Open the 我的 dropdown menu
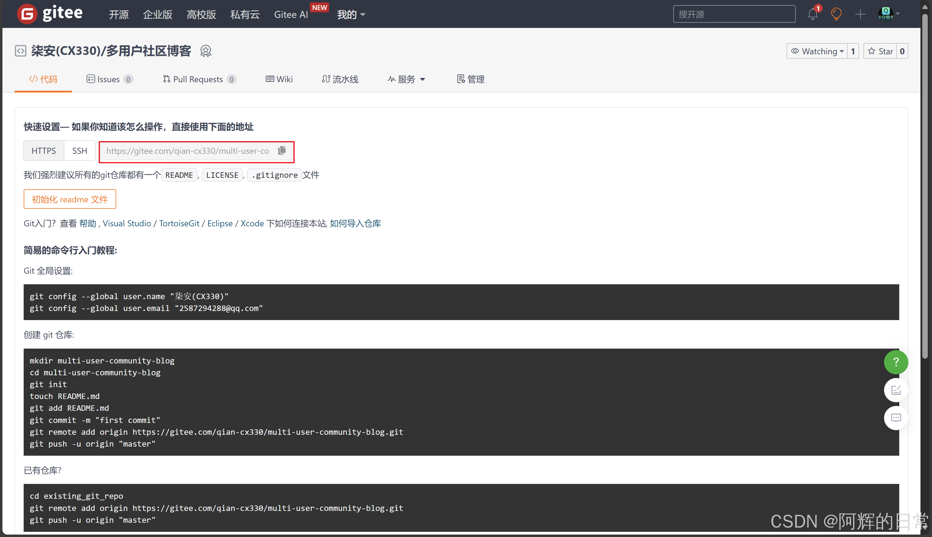 pos(351,14)
